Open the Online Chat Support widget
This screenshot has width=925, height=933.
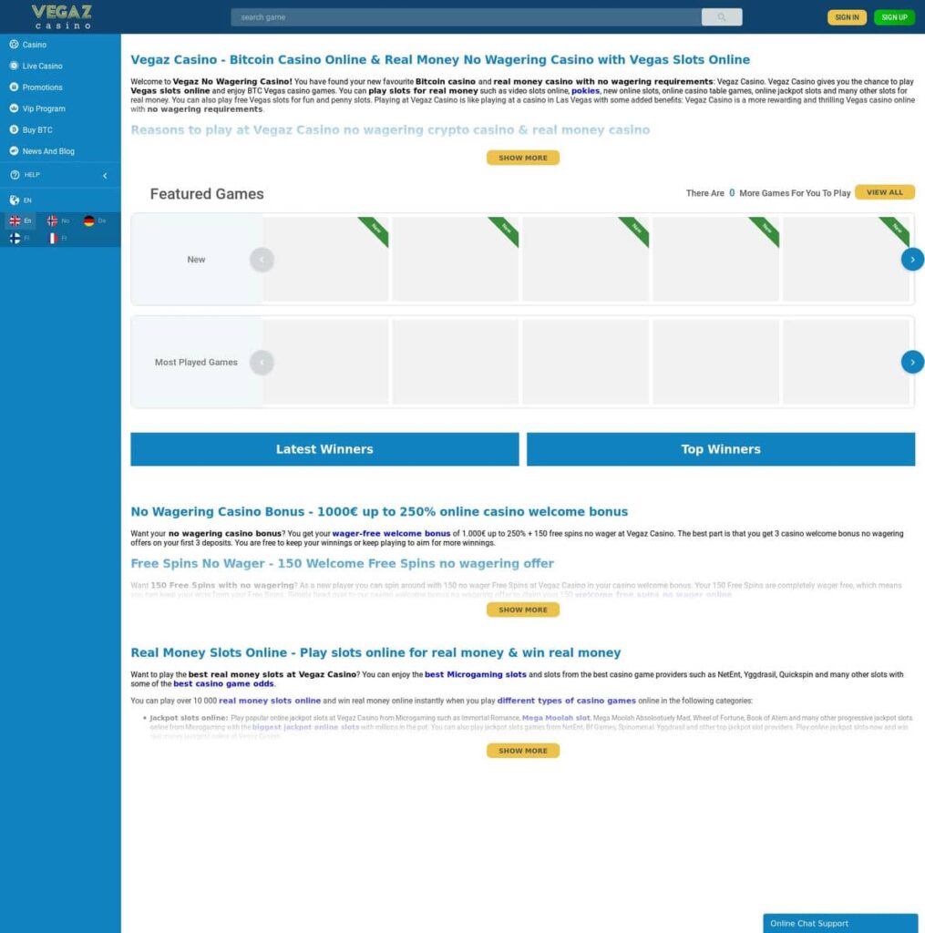(x=840, y=923)
